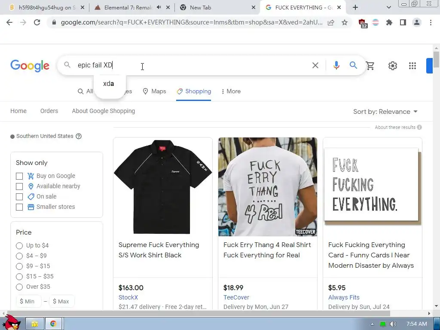
Task: Open help for Southern United States location
Action: (79, 136)
